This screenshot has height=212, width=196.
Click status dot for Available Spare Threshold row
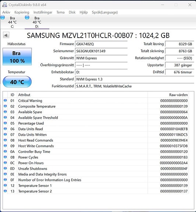(5, 117)
